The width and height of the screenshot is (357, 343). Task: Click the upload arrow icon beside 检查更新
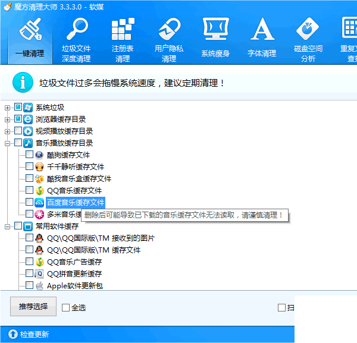(13, 334)
